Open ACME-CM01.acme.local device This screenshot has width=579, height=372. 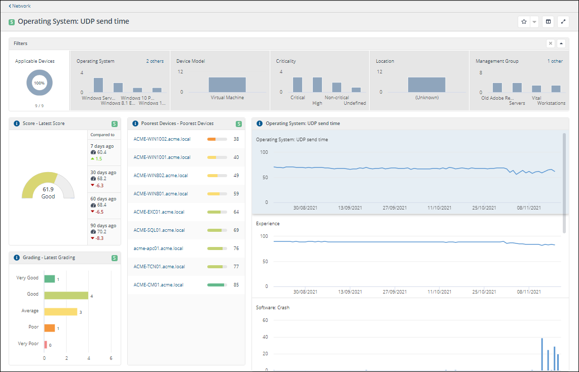pyautogui.click(x=158, y=285)
